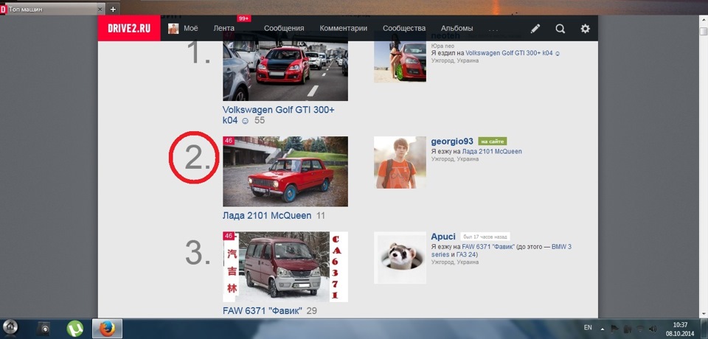Open the red Lada 2101 car photo

click(x=285, y=172)
